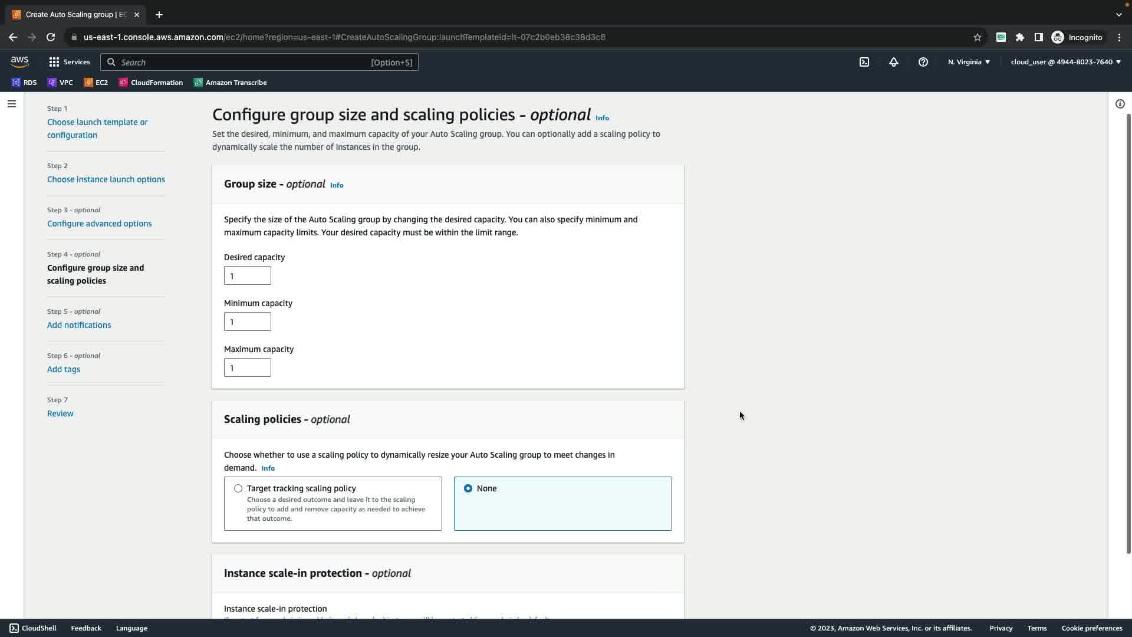1132x637 pixels.
Task: Open the Feedback link in footer
Action: (86, 628)
